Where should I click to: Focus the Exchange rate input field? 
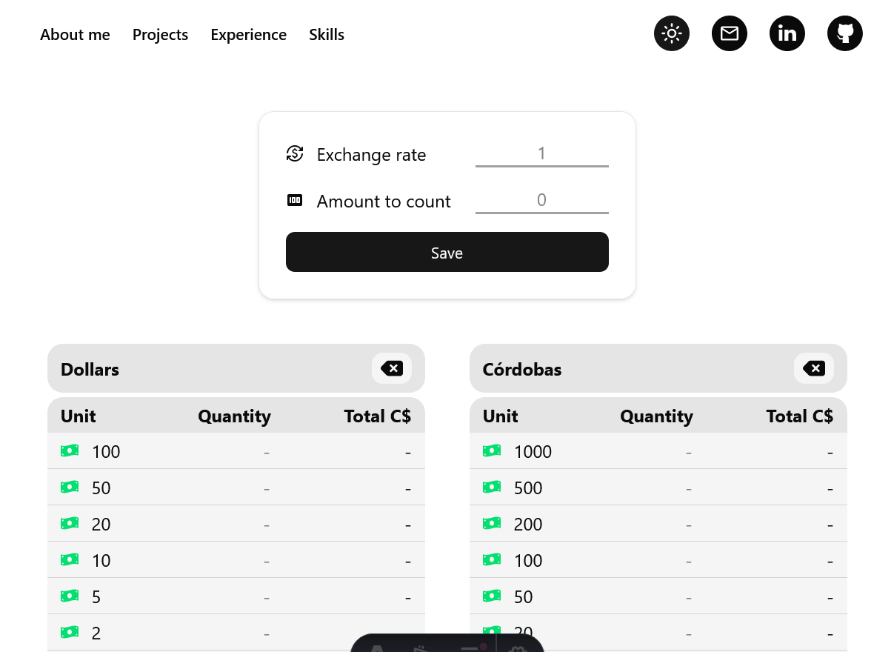point(541,154)
